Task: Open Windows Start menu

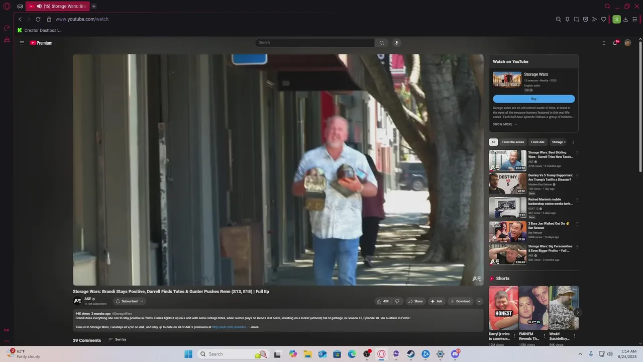Action: [188, 354]
